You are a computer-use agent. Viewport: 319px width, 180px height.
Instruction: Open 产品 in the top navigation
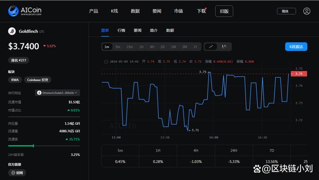[94, 11]
